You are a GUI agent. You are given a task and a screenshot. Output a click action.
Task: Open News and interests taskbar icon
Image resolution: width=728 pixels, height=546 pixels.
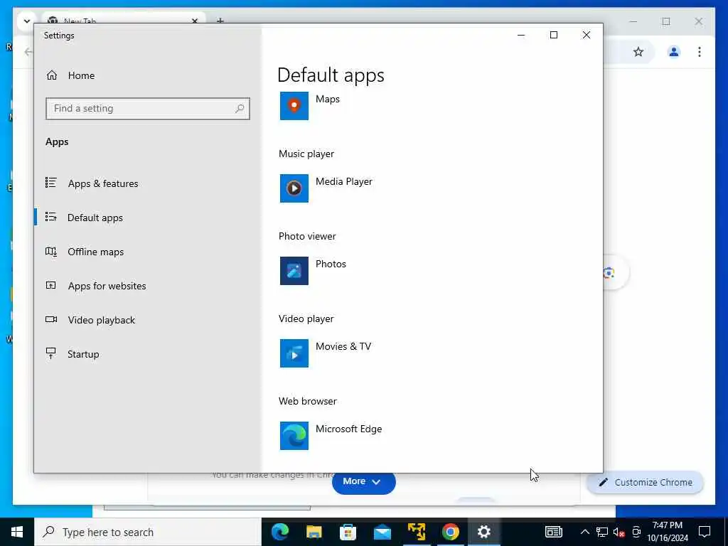553,532
